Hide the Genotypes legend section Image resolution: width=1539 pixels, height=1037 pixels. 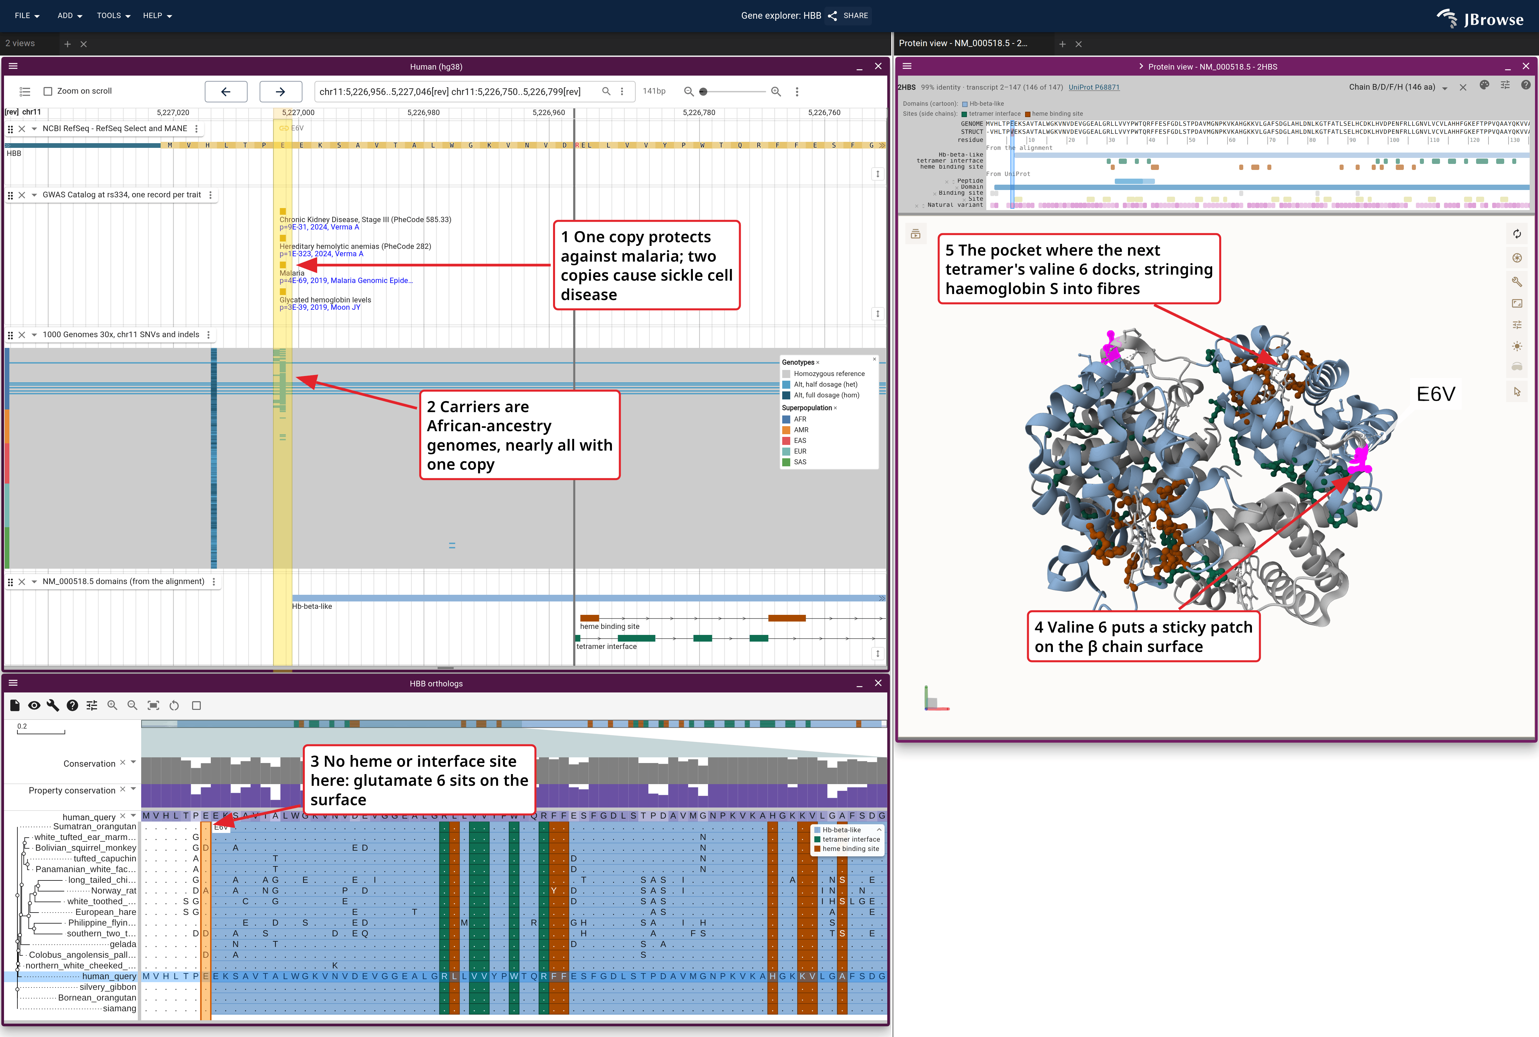[817, 362]
